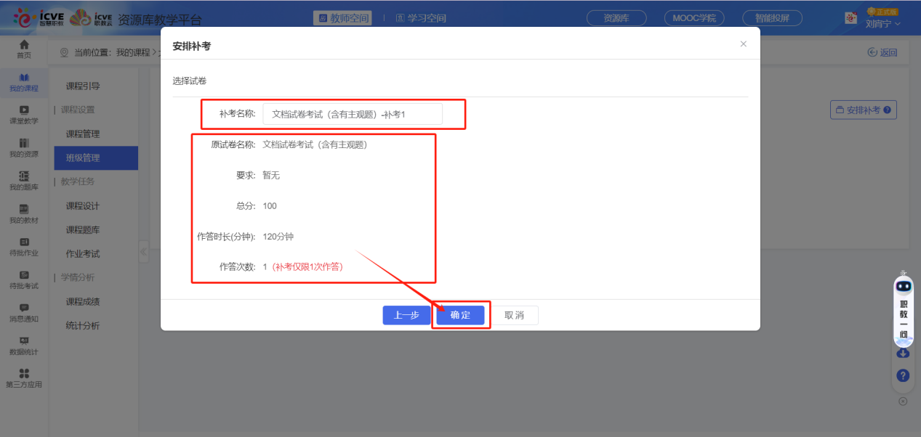
Task: Click the blue help question mark icon
Action: (903, 375)
